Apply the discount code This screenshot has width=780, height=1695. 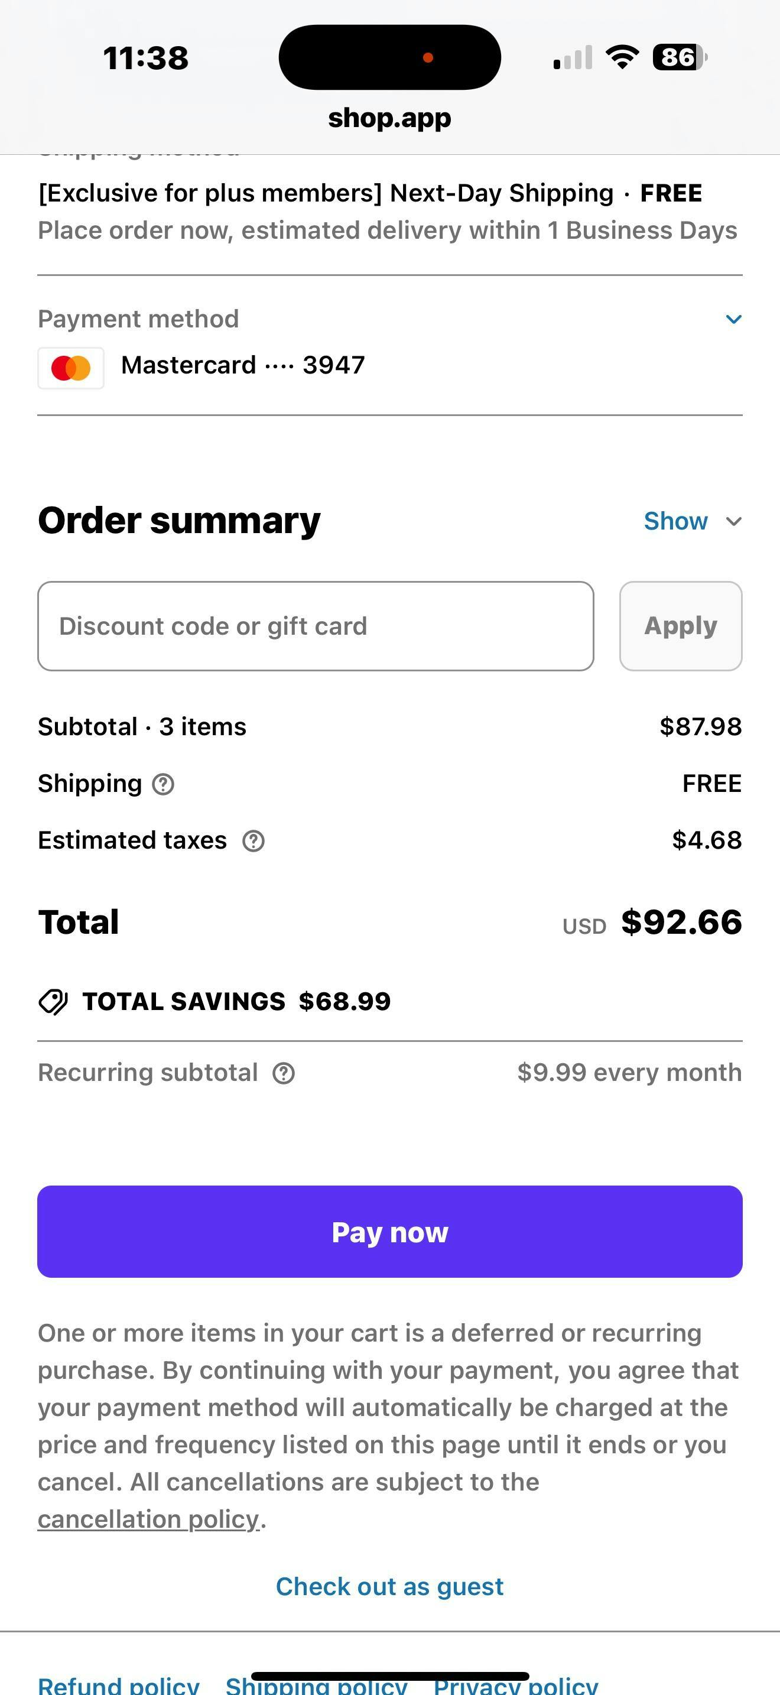(x=681, y=626)
